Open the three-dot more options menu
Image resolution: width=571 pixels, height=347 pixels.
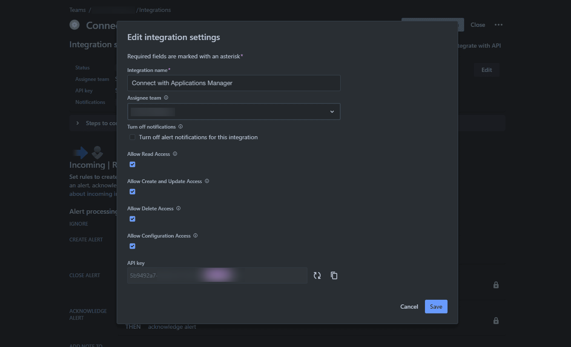[499, 25]
